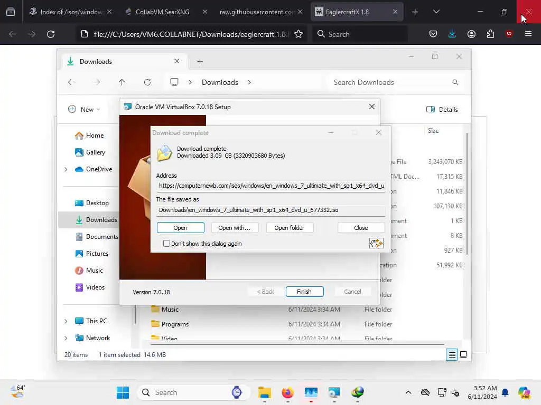Select Videos in the sidebar
Screen dimensions: 541x405
pos(90,287)
